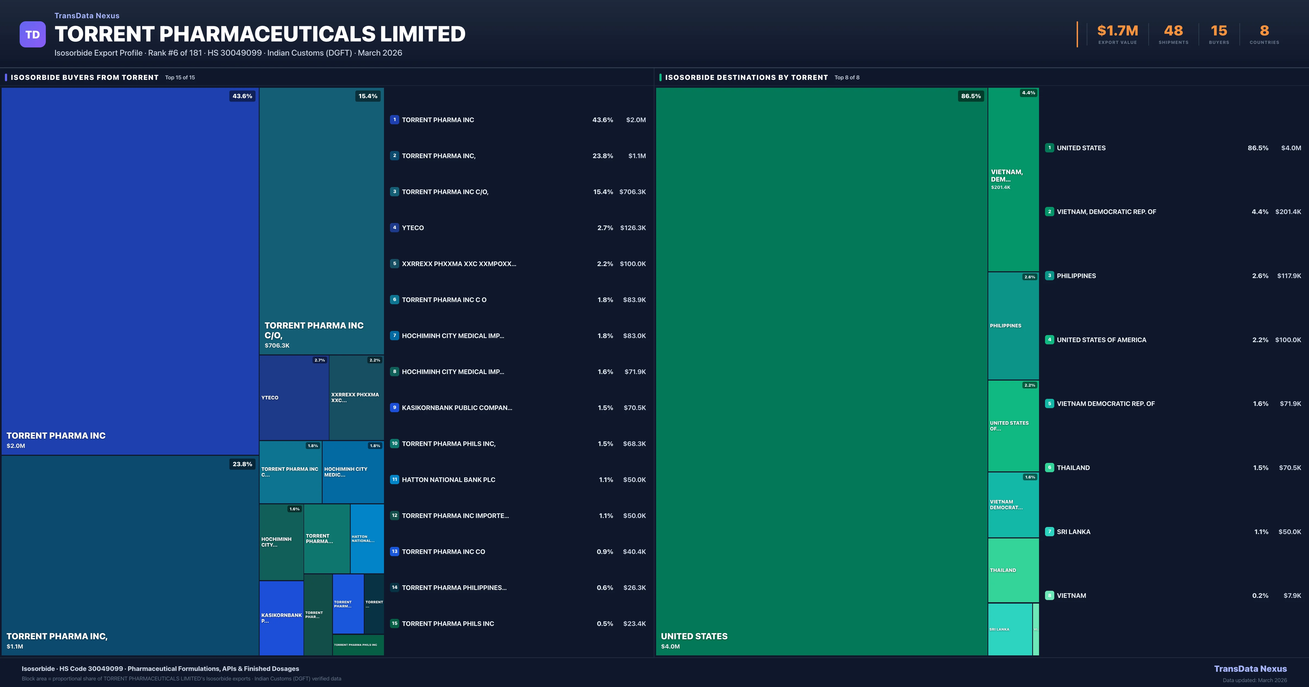Screen dimensions: 1309x687
Task: Click the TransData Nexus header link
Action: click(87, 16)
